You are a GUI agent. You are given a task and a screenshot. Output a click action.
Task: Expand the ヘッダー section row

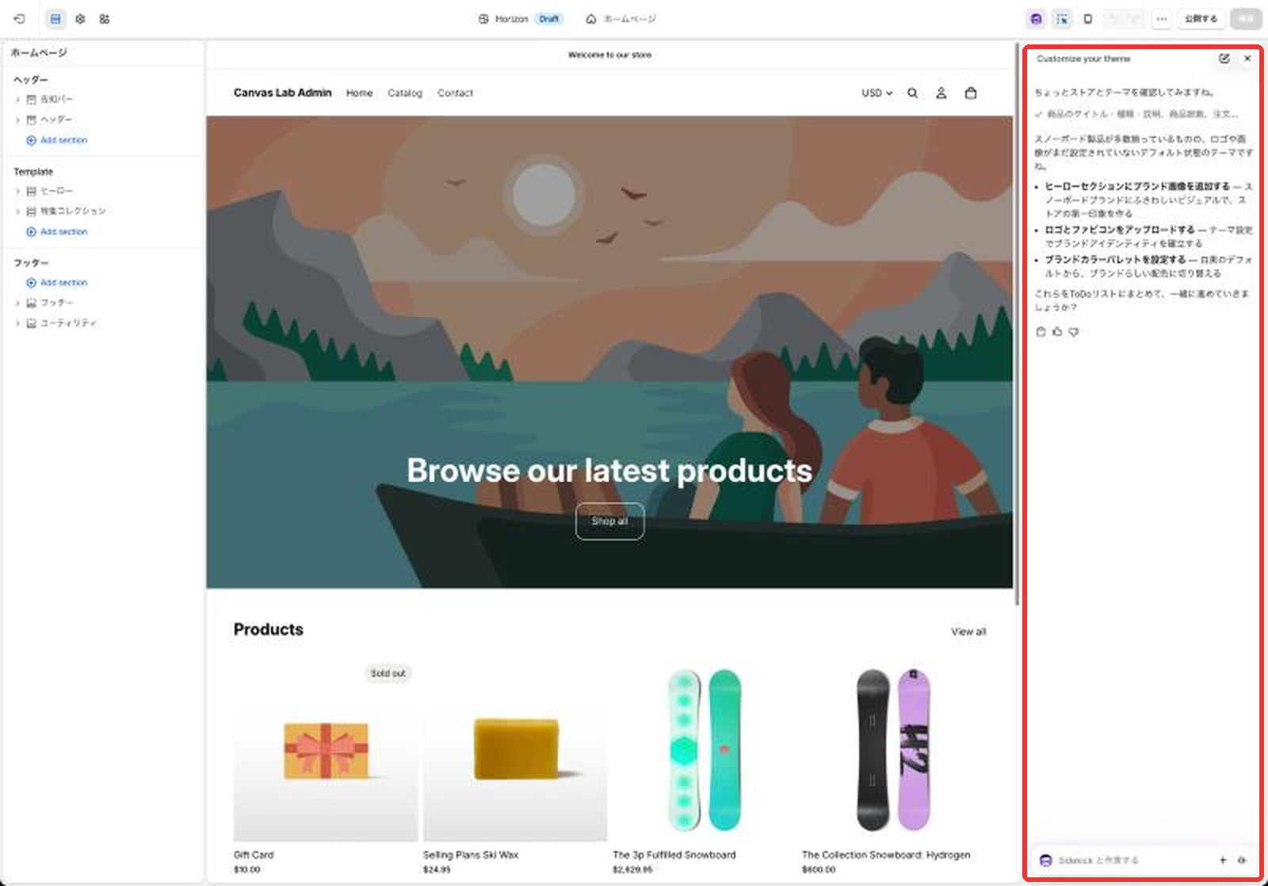[17, 120]
